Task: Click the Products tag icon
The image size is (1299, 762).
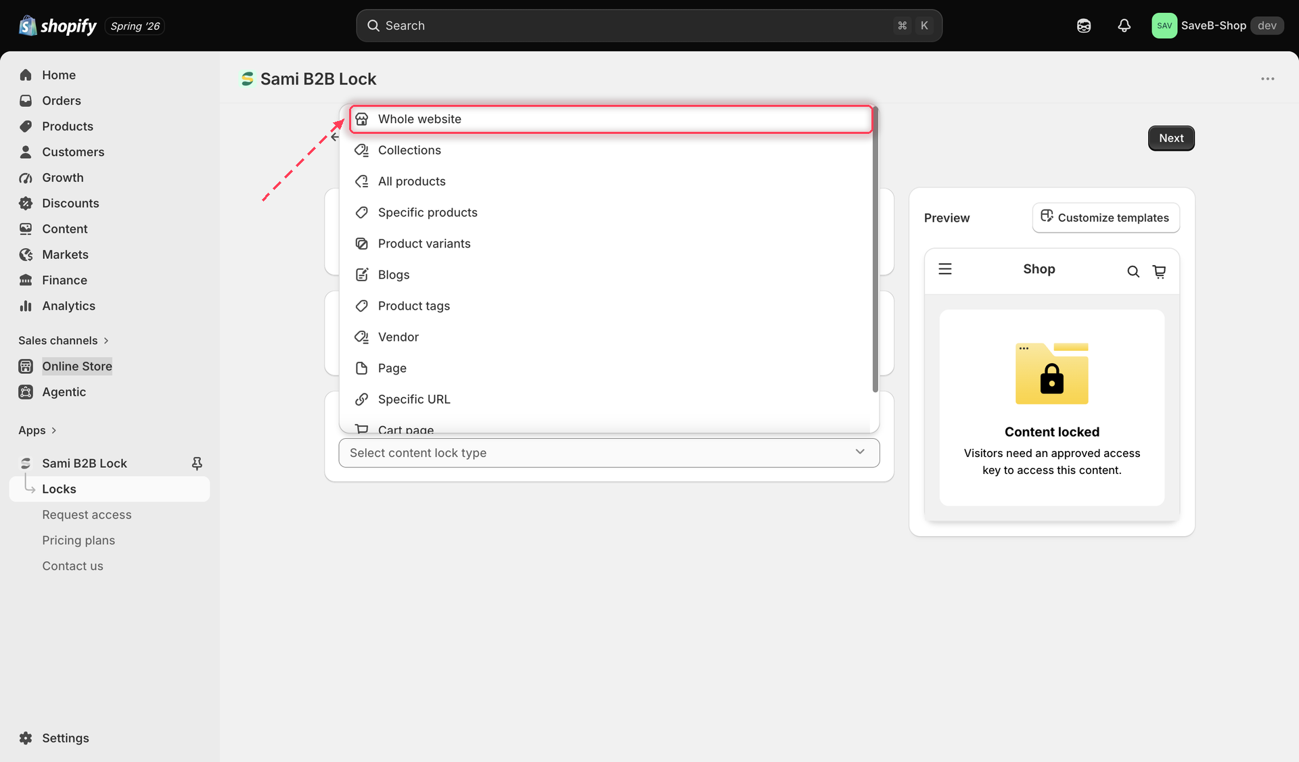Action: [x=26, y=126]
